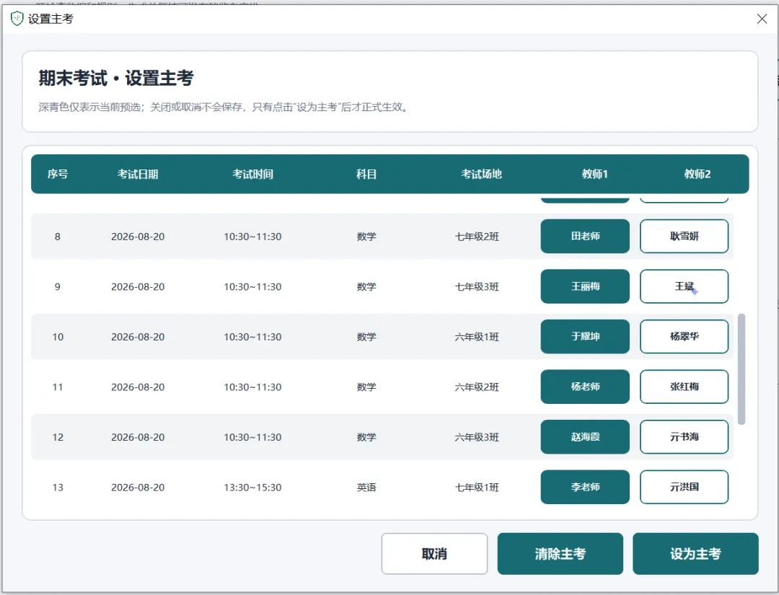Viewport: 779px width, 595px height.
Task: Click the 教师2 column header
Action: click(697, 174)
